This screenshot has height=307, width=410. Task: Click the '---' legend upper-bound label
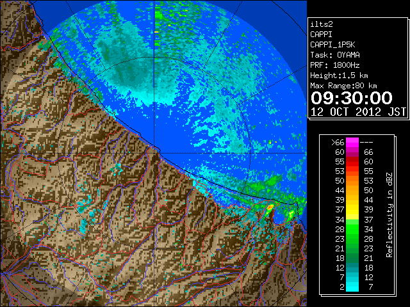366,143
